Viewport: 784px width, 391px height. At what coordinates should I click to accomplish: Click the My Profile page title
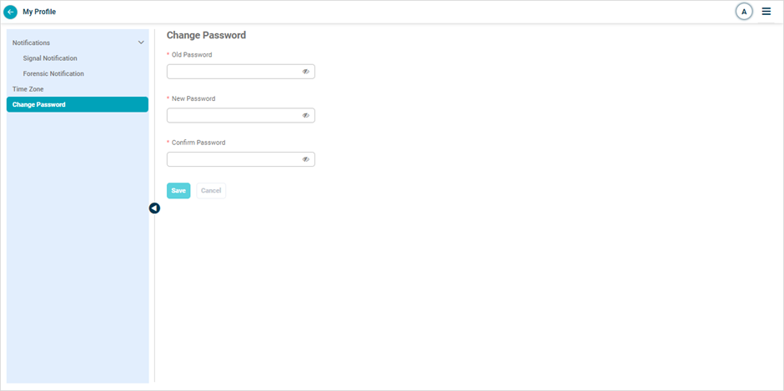(39, 12)
